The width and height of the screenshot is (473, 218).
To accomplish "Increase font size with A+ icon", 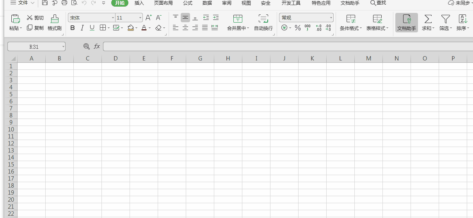I will click(x=149, y=18).
